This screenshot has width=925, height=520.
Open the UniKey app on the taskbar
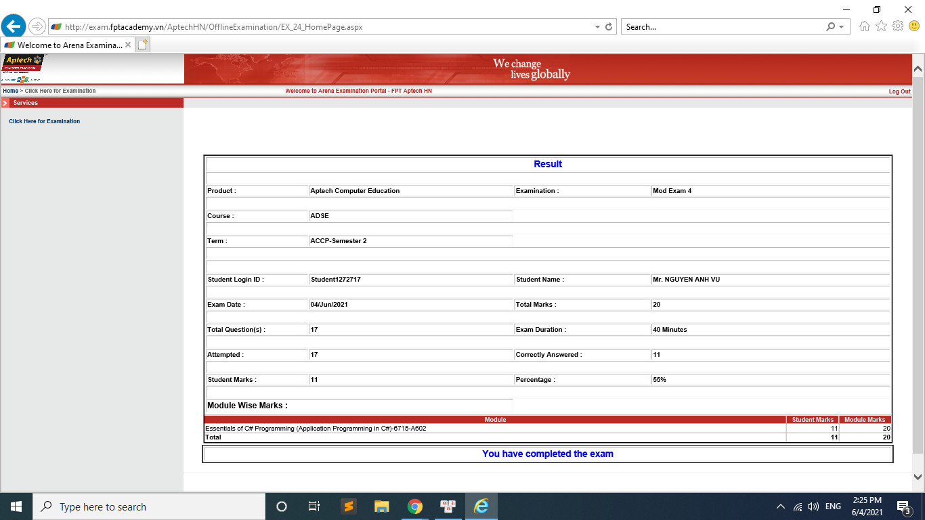pos(448,506)
